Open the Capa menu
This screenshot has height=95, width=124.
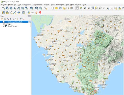click(19, 5)
